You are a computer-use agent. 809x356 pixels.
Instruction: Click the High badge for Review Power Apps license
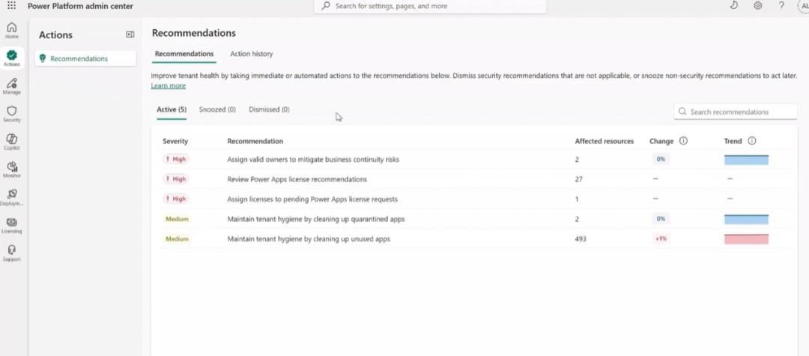175,179
